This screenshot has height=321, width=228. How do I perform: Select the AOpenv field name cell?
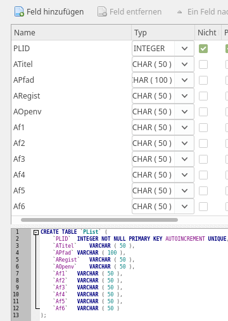[72, 112]
